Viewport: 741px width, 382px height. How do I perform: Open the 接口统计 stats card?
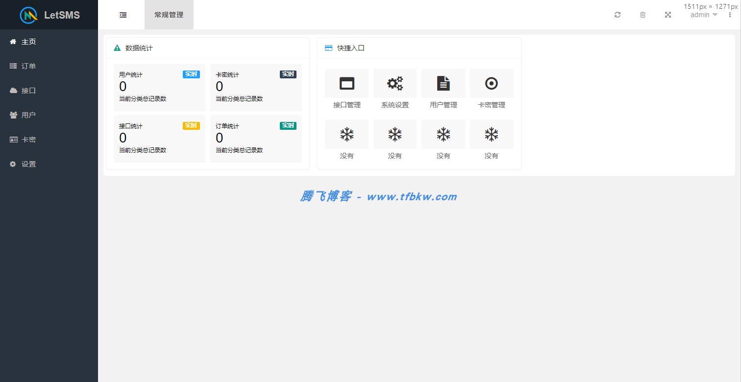[x=159, y=139]
